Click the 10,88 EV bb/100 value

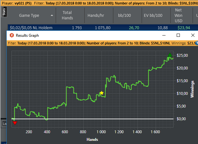tap(163, 28)
